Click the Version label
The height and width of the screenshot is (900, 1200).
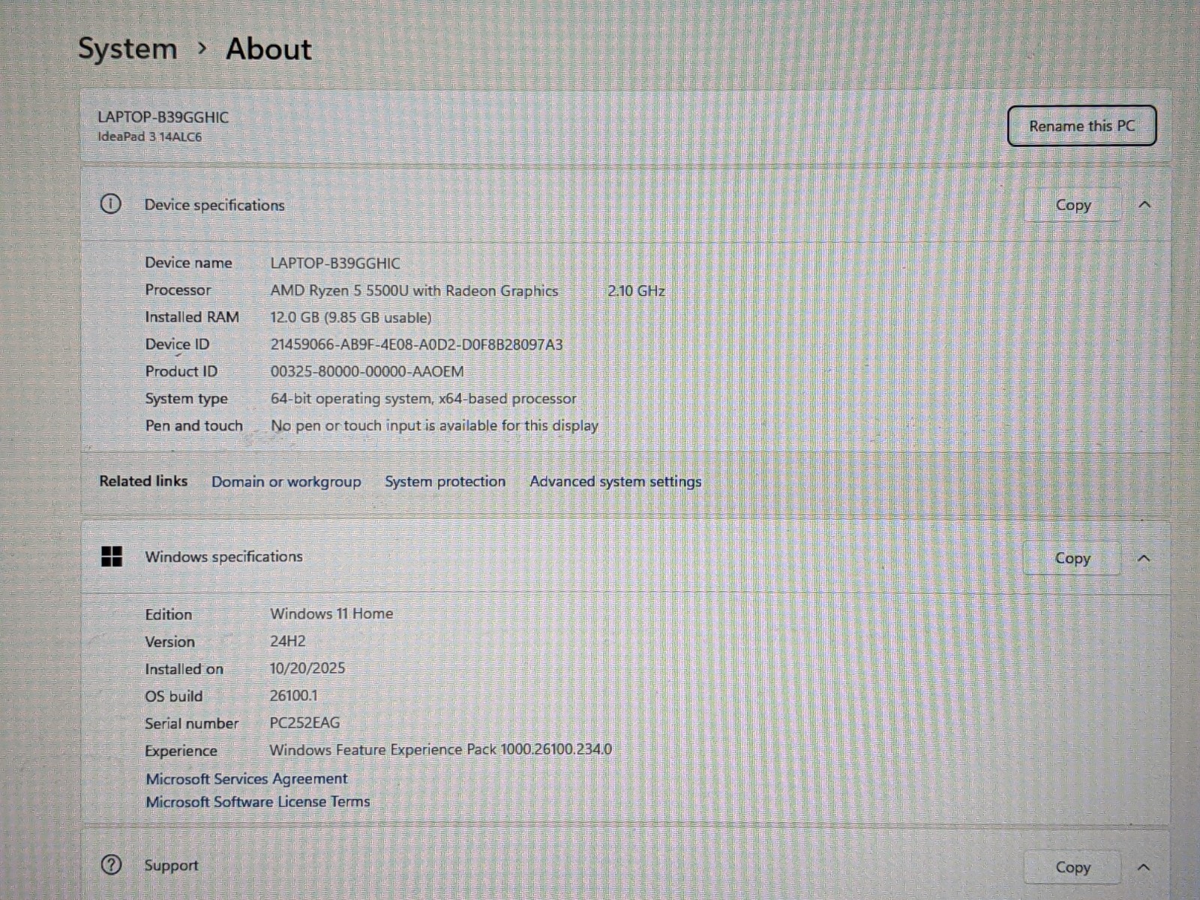point(169,642)
